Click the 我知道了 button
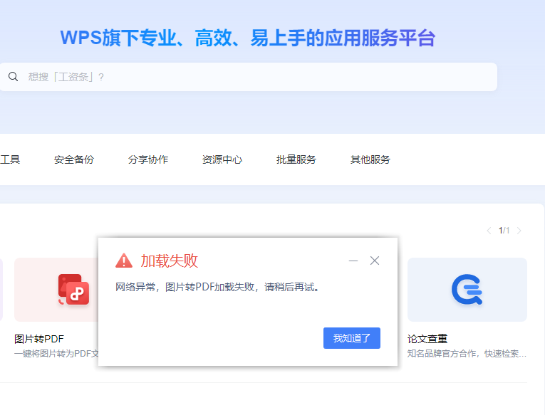 click(x=352, y=338)
